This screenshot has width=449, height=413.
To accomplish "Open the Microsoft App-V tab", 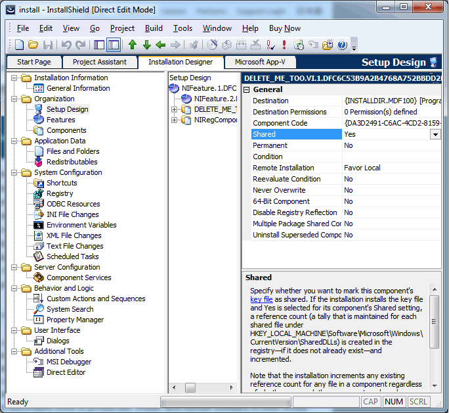I will click(x=260, y=62).
